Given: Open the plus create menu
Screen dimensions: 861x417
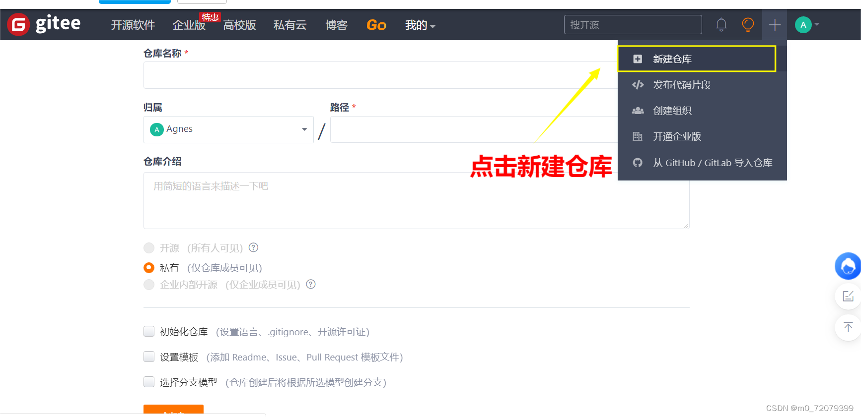Looking at the screenshot, I should point(775,25).
